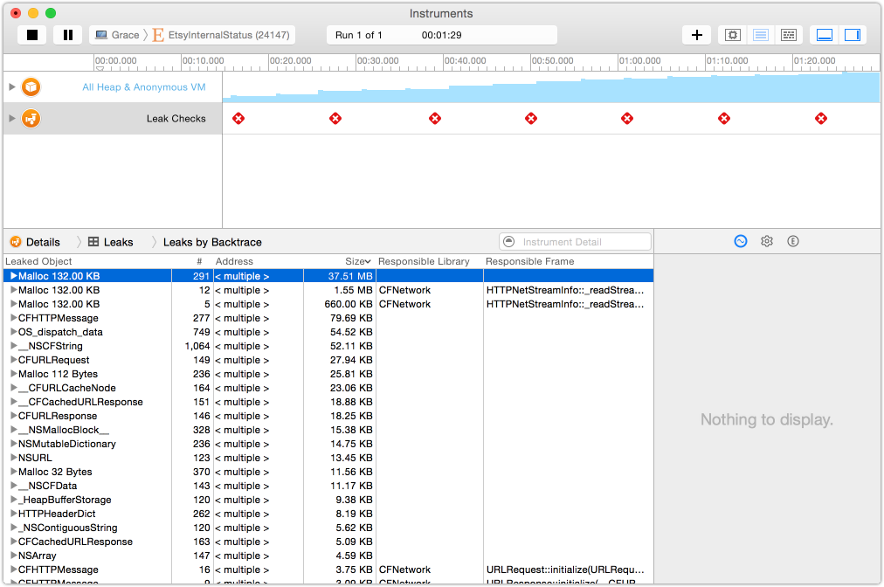Toggle the bottom detail pane visibility
The height and width of the screenshot is (587, 884).
coord(824,35)
